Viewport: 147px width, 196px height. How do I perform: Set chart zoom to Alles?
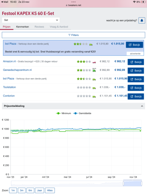50,190
